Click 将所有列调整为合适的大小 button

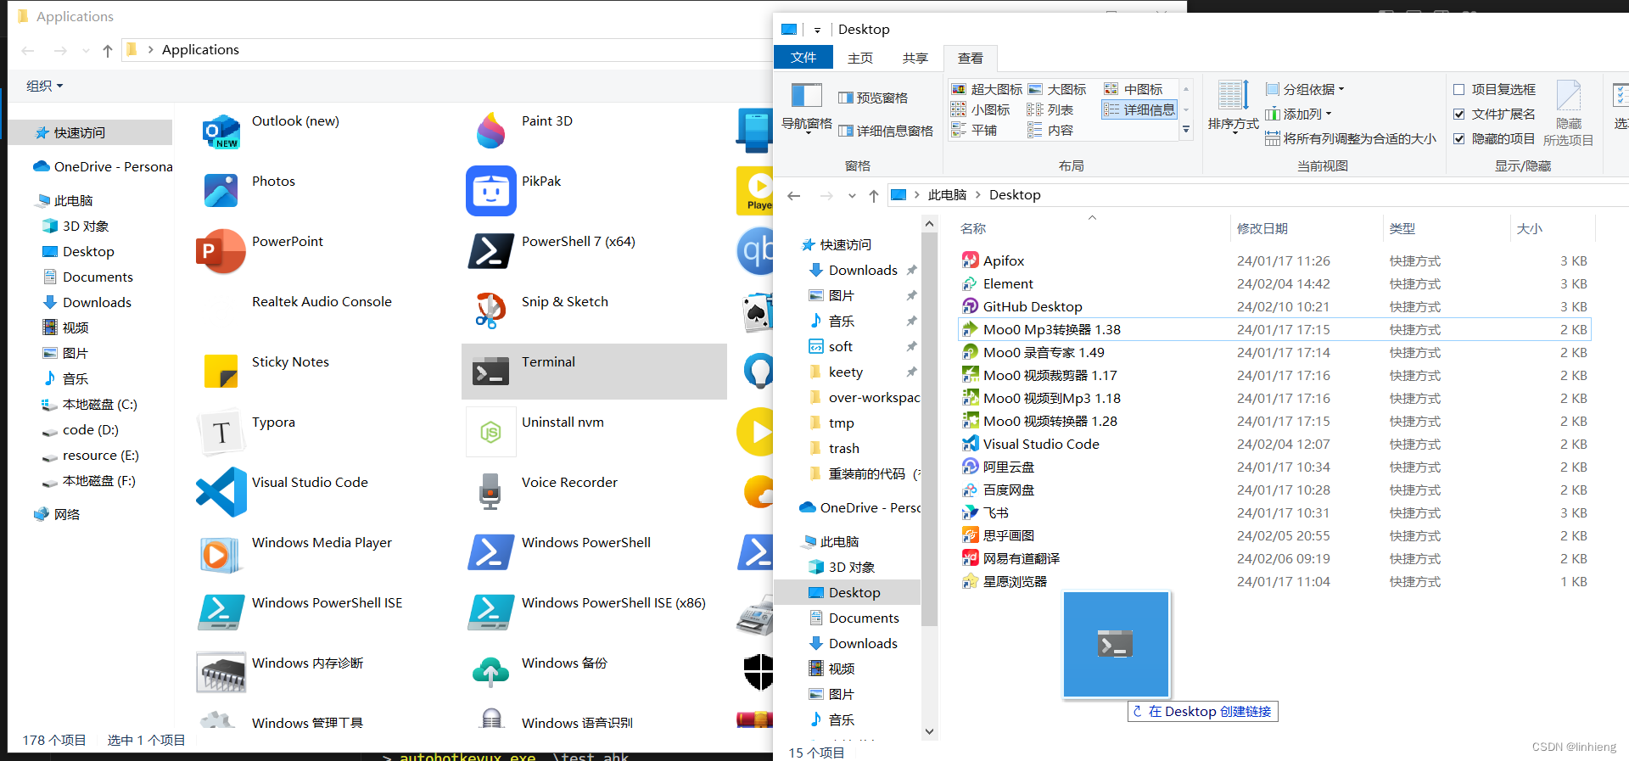pyautogui.click(x=1351, y=138)
